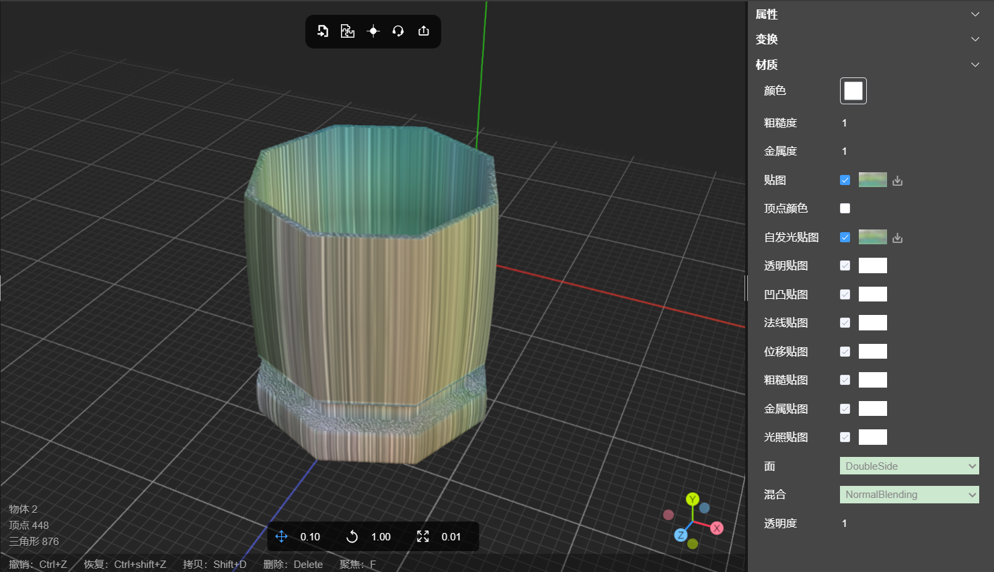The height and width of the screenshot is (572, 994).
Task: Toggle the 金属贴图 checkbox
Action: pyautogui.click(x=845, y=409)
